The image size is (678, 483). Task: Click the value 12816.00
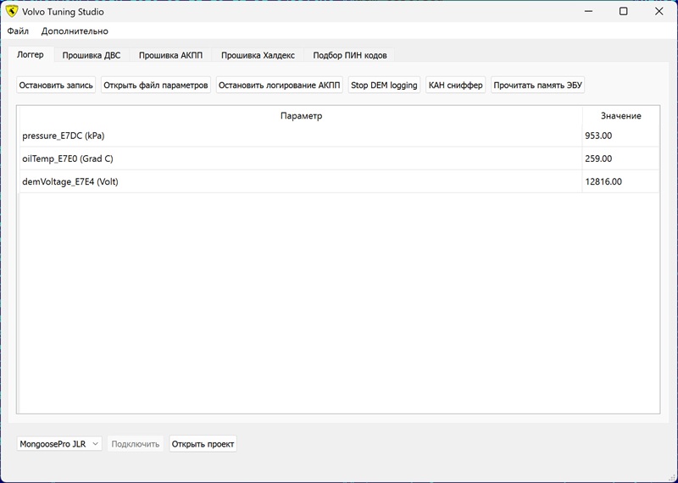click(x=603, y=181)
